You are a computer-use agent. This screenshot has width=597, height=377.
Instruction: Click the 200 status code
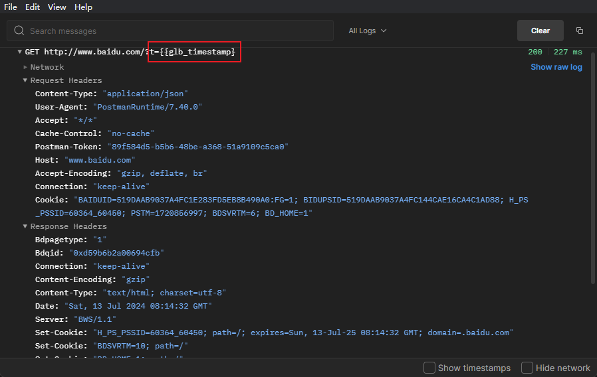pos(535,52)
